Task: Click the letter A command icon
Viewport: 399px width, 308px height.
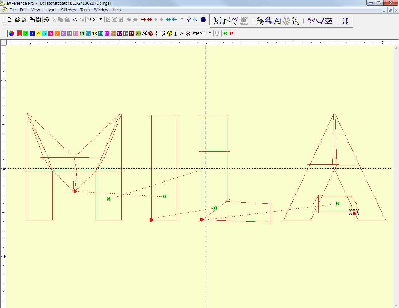Action: click(182, 33)
